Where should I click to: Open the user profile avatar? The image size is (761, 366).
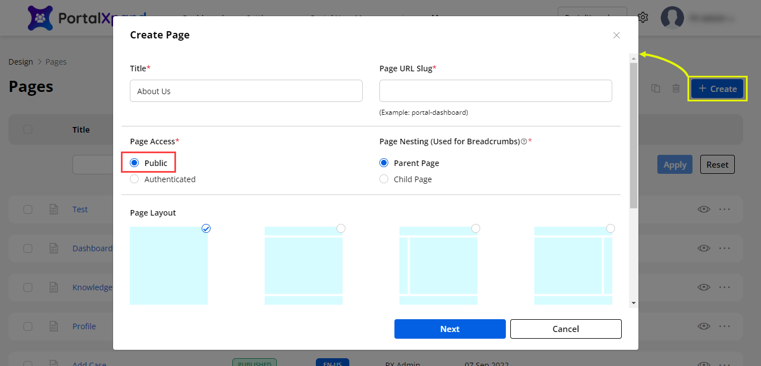coord(672,18)
